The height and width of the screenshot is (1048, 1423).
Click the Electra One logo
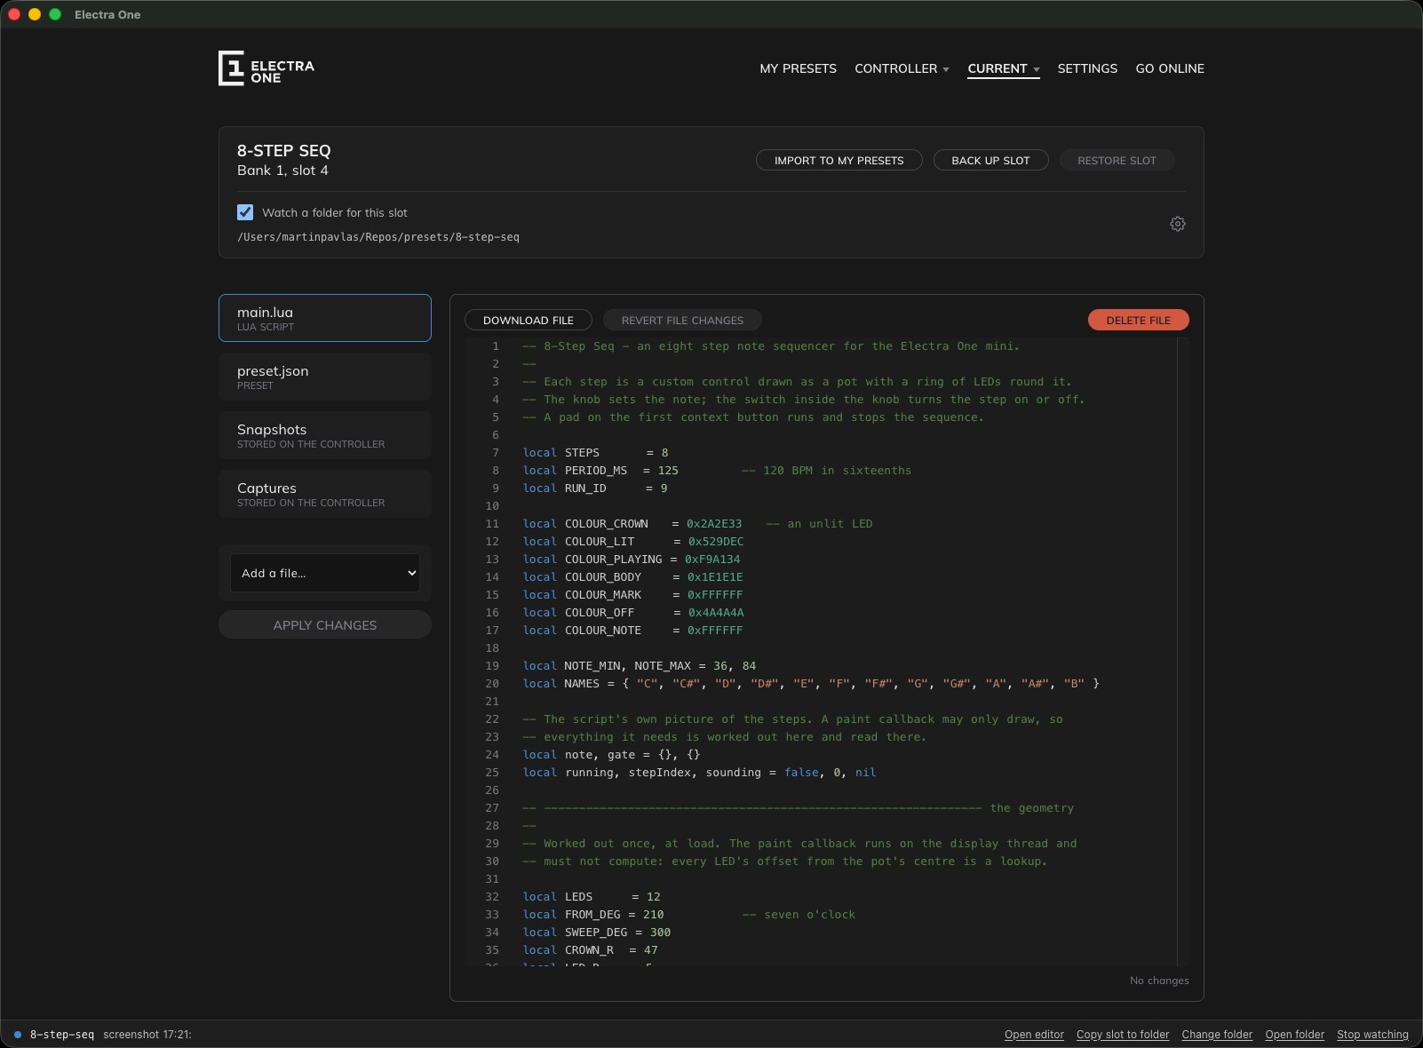266,68
